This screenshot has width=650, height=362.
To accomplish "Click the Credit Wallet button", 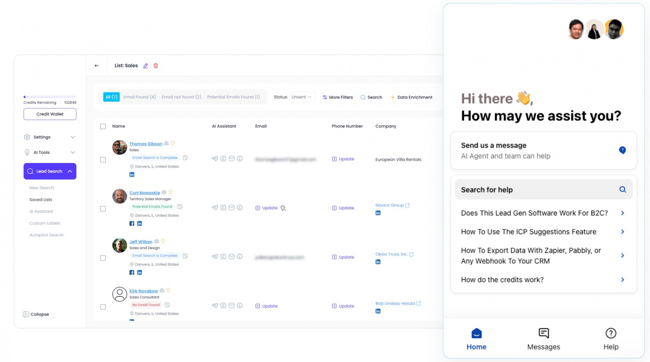I will point(50,114).
